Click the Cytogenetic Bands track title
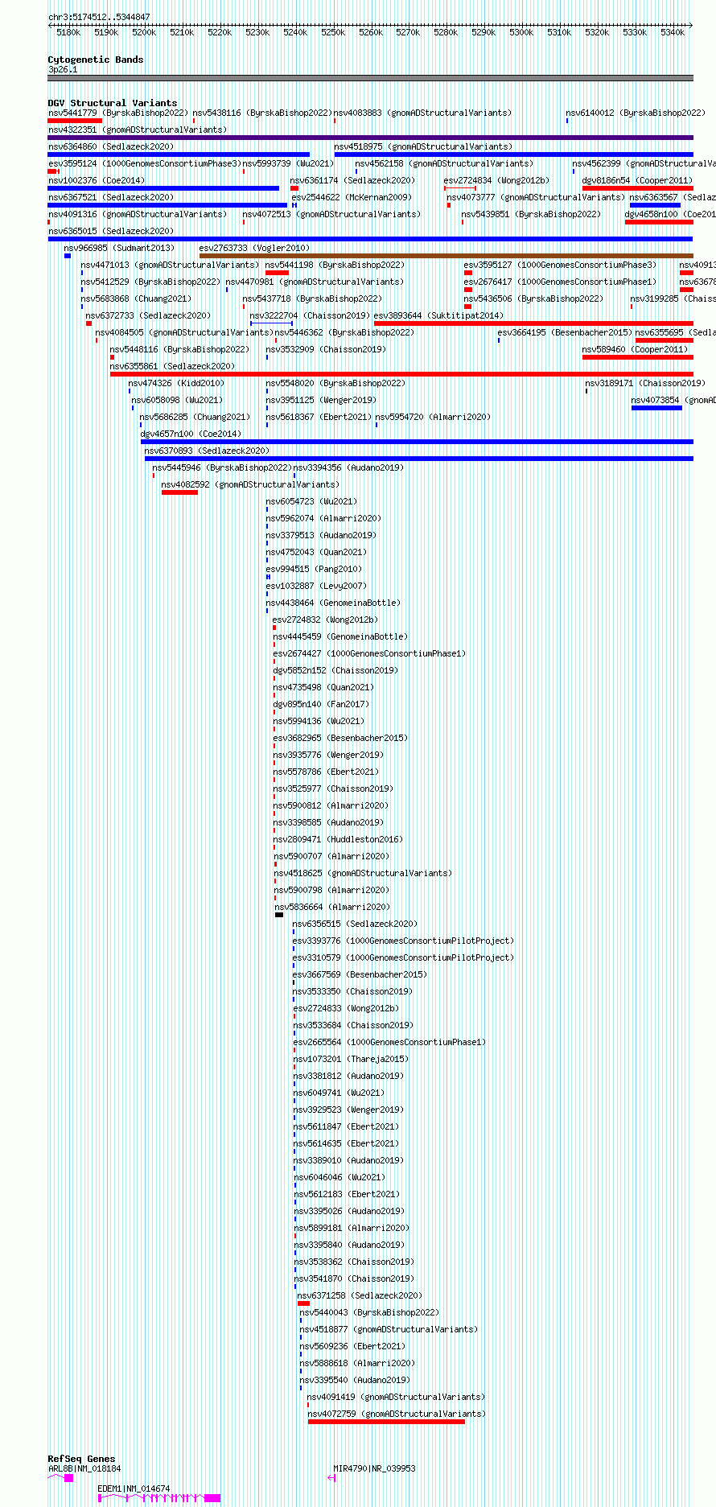Image resolution: width=716 pixels, height=1507 pixels. pos(96,60)
